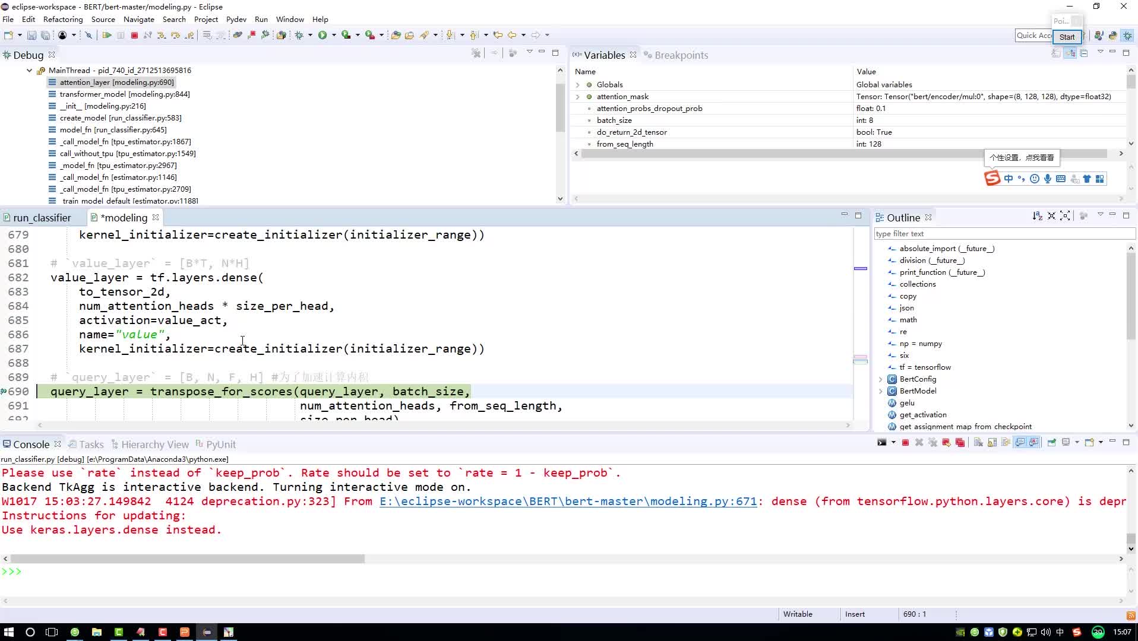
Task: Click the green Run button in toolbar
Action: [323, 36]
